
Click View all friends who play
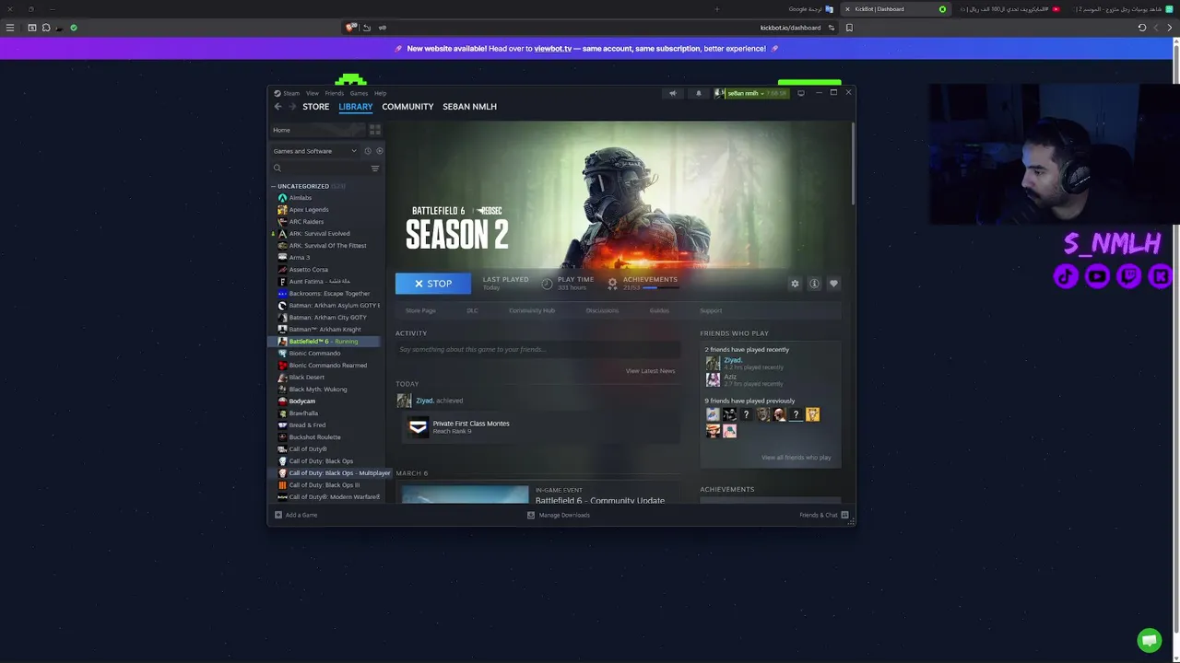coord(796,458)
